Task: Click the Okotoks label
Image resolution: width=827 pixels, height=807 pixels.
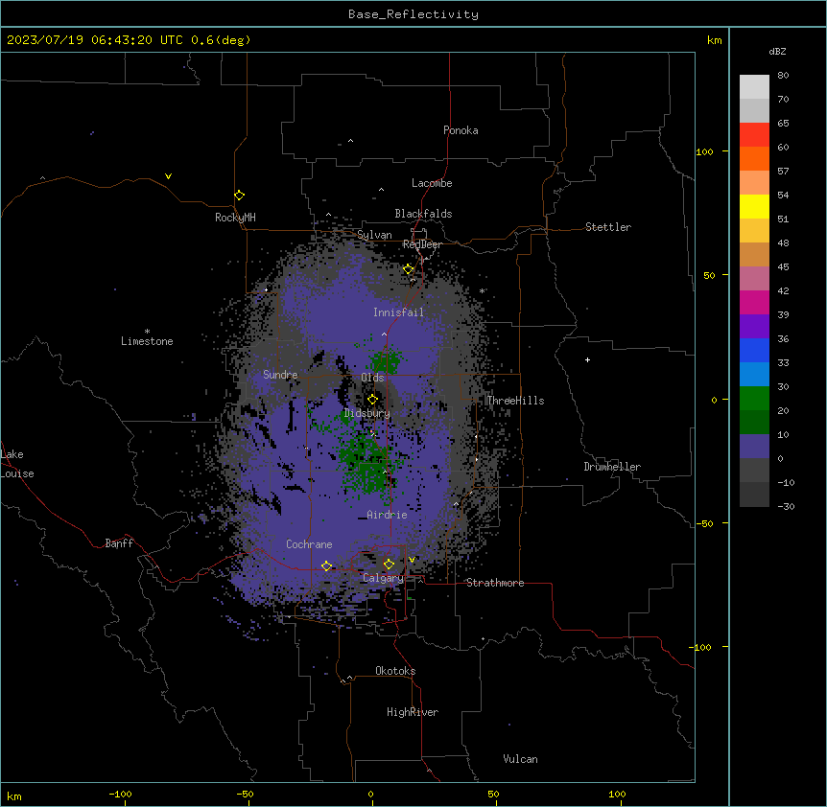Action: [x=395, y=671]
